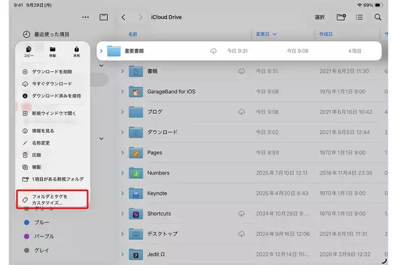
Task: Choose 新規ウインドウで開く
Action: click(53, 113)
